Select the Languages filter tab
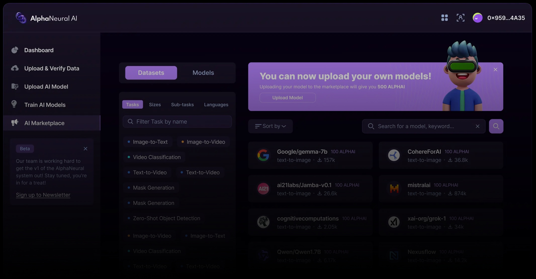This screenshot has width=536, height=279. [216, 104]
